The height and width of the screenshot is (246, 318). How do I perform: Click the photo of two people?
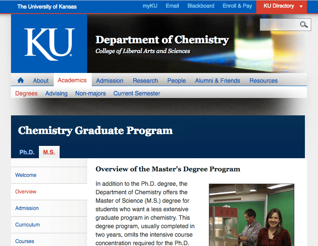click(252, 215)
